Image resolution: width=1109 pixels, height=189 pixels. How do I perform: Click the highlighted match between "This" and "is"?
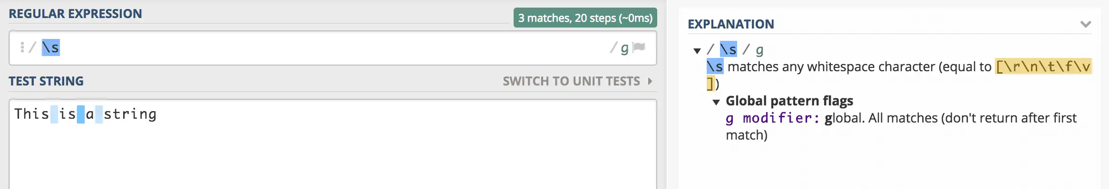[54, 114]
